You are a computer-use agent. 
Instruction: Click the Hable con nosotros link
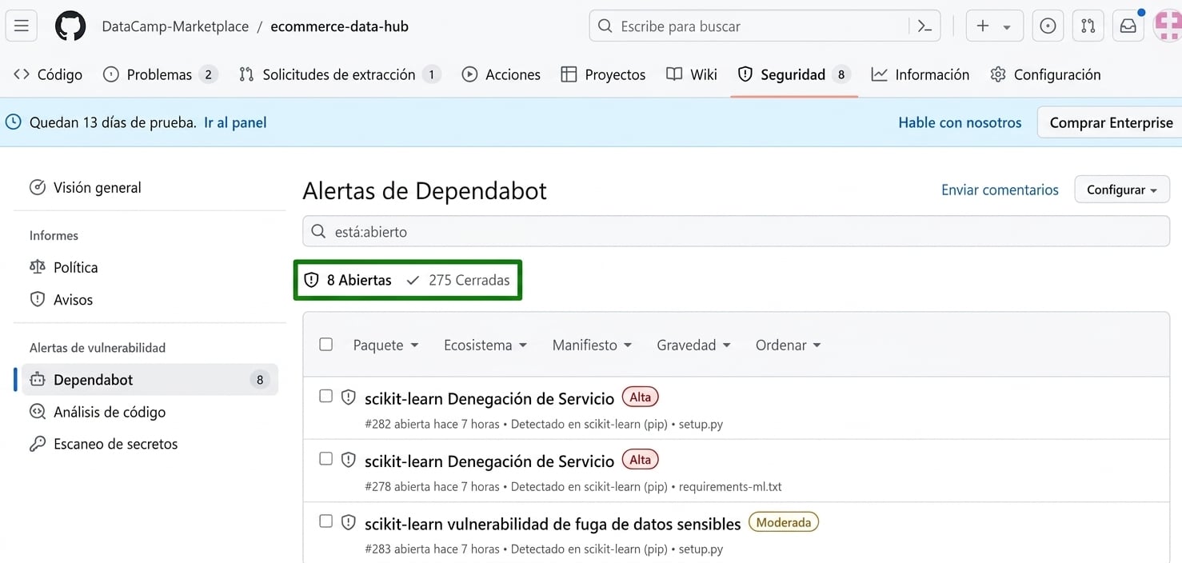(960, 122)
